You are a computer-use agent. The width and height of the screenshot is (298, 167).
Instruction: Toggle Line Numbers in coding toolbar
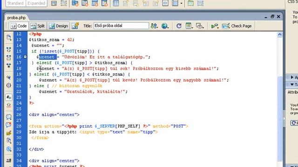(9, 97)
